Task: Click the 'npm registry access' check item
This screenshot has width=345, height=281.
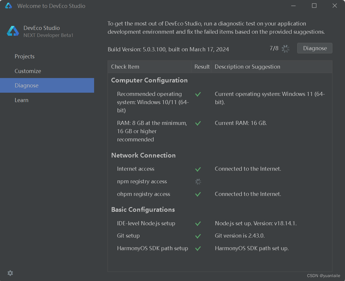Action: pyautogui.click(x=142, y=182)
